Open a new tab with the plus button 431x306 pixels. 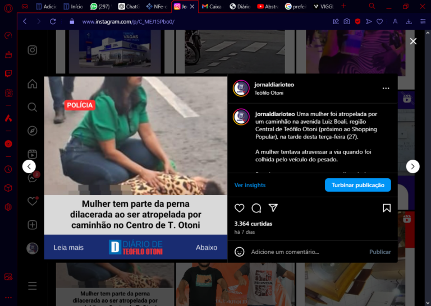[x=343, y=6]
